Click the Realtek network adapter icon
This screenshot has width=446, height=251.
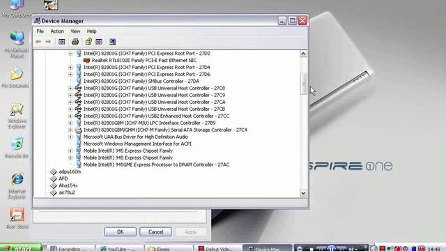[x=86, y=61]
